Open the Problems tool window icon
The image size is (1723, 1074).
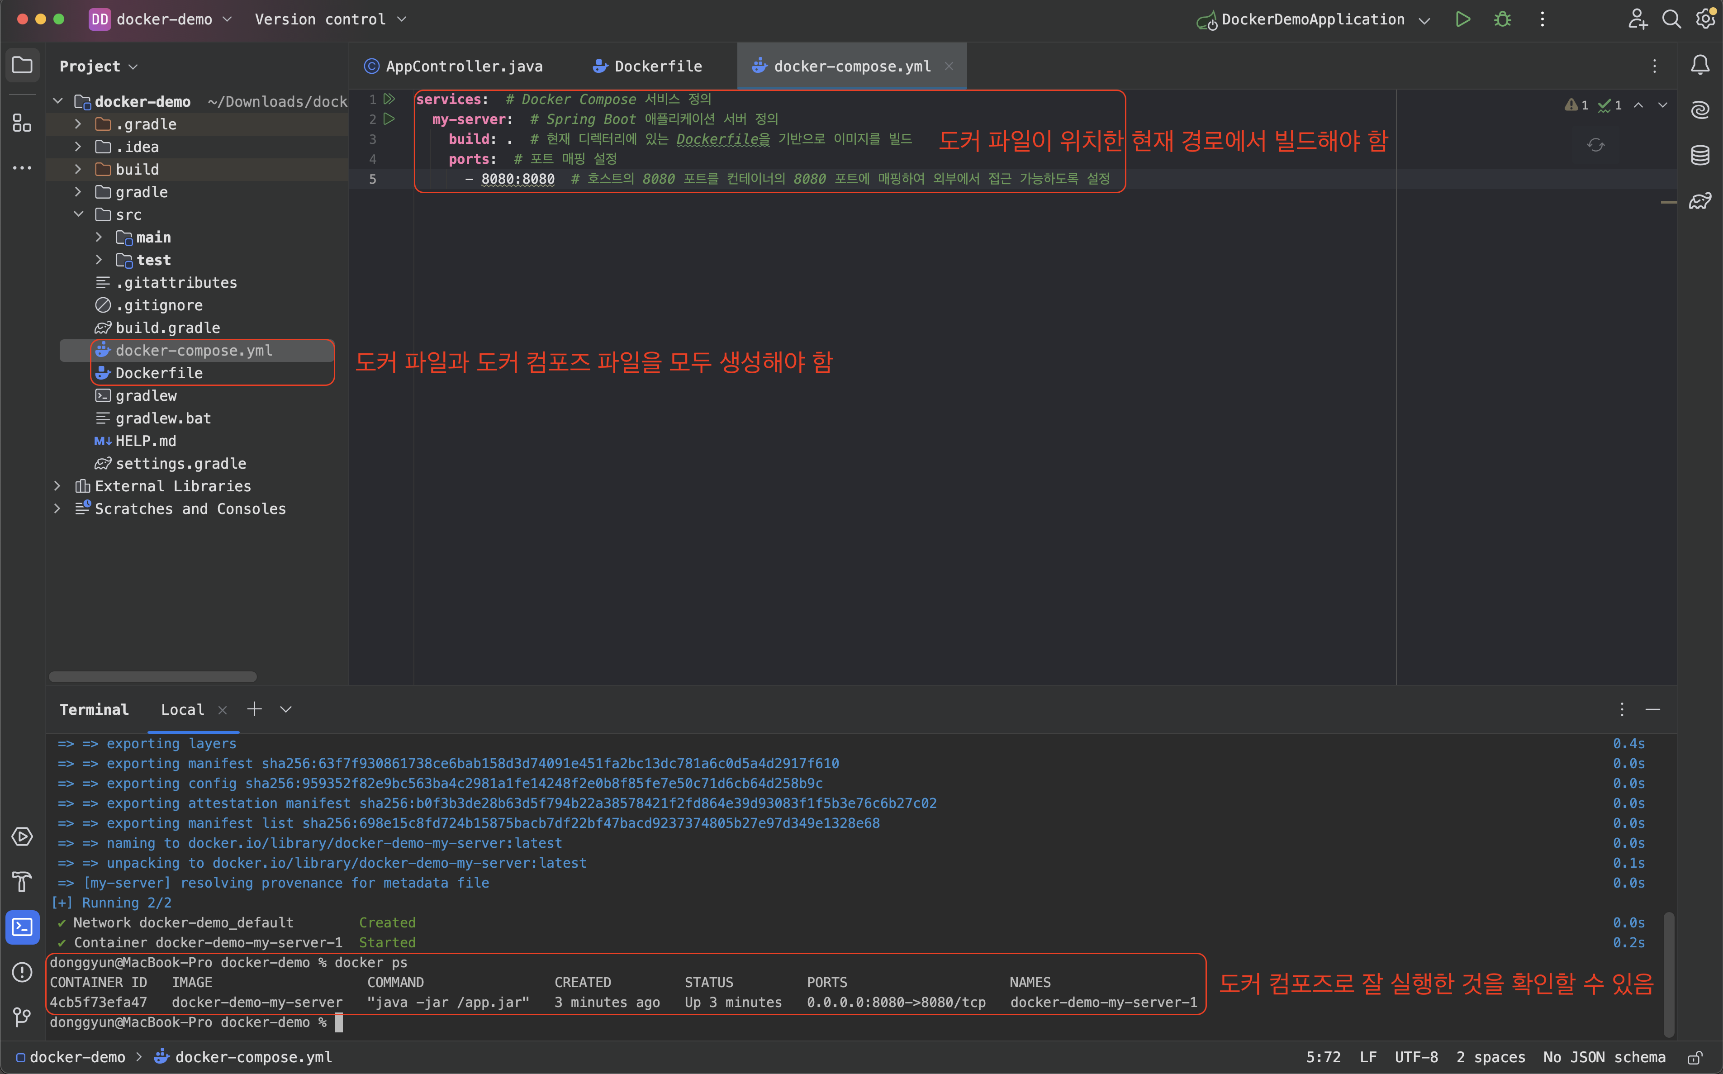pyautogui.click(x=22, y=972)
